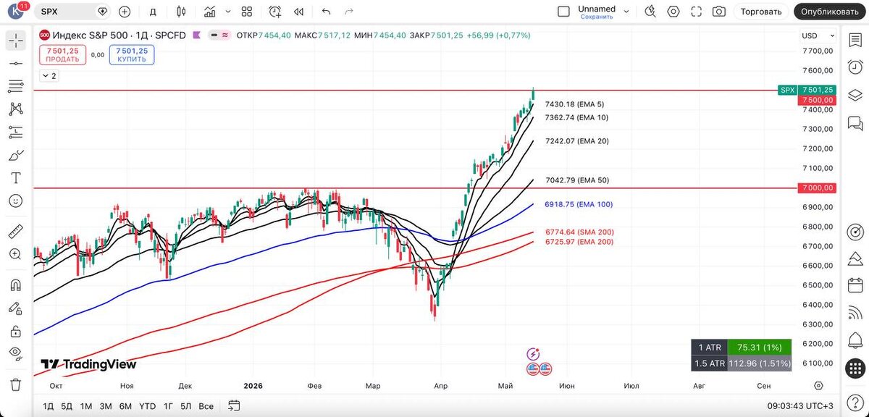The height and width of the screenshot is (417, 869).
Task: Toggle stay in drawing mode
Action: tap(16, 308)
